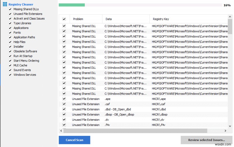This screenshot has width=234, height=147.
Task: Click horizontal scrollbar right arrow
Action: point(225,131)
